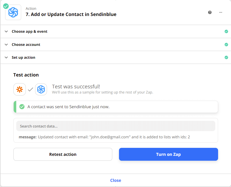This screenshot has width=231, height=187.
Task: Click the gray checkmark between app icons
Action: pos(30,89)
